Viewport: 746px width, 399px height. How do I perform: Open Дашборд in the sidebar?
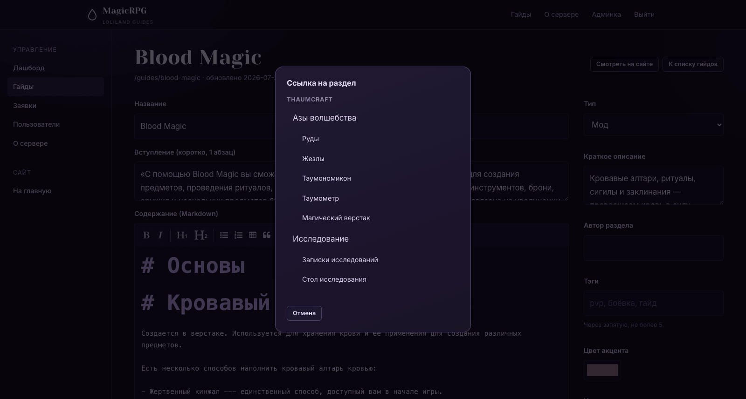[x=55, y=68]
